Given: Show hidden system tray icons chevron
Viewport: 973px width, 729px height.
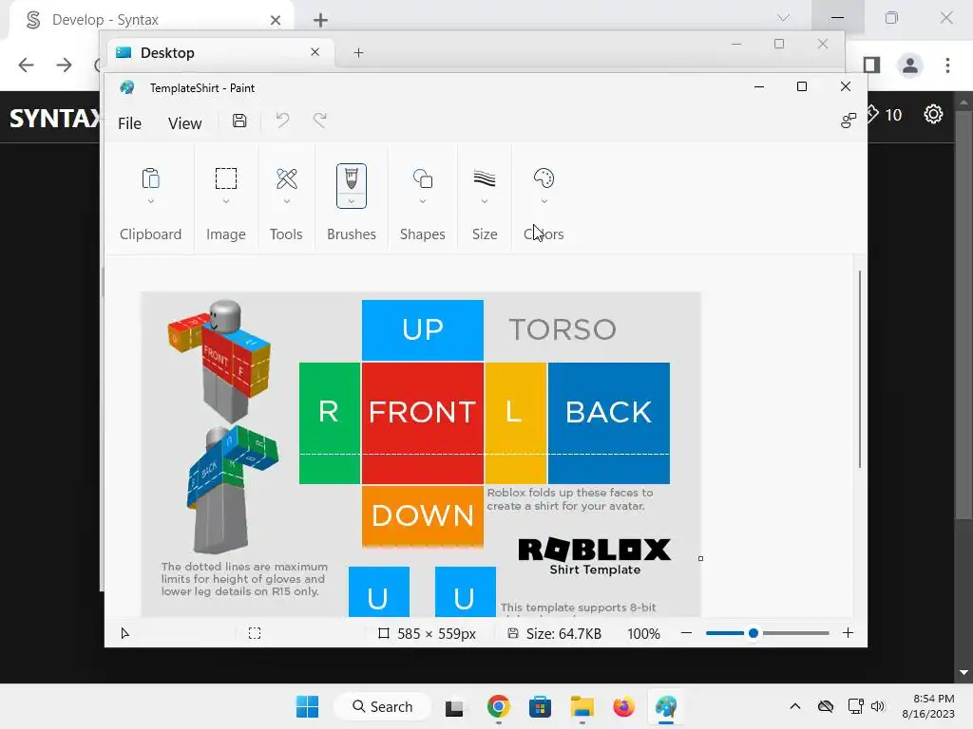Looking at the screenshot, I should (x=795, y=706).
